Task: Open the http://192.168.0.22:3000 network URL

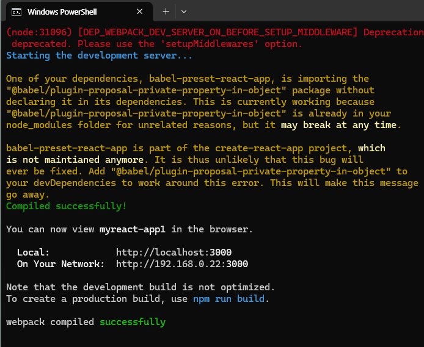Action: (182, 264)
